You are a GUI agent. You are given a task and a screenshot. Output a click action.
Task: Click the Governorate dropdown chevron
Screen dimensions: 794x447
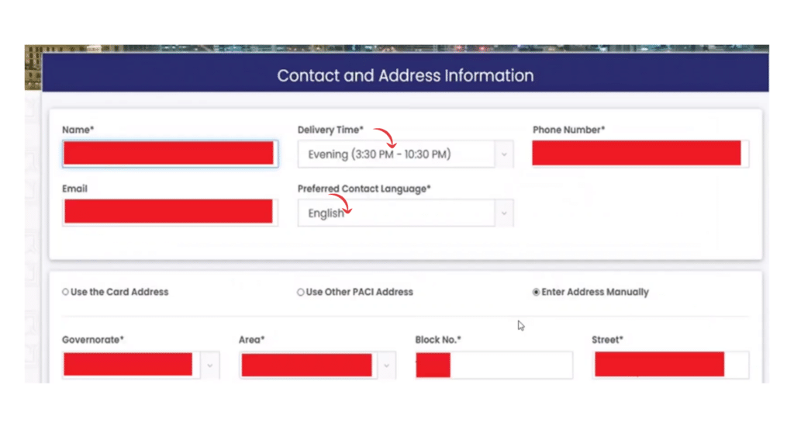pos(209,364)
